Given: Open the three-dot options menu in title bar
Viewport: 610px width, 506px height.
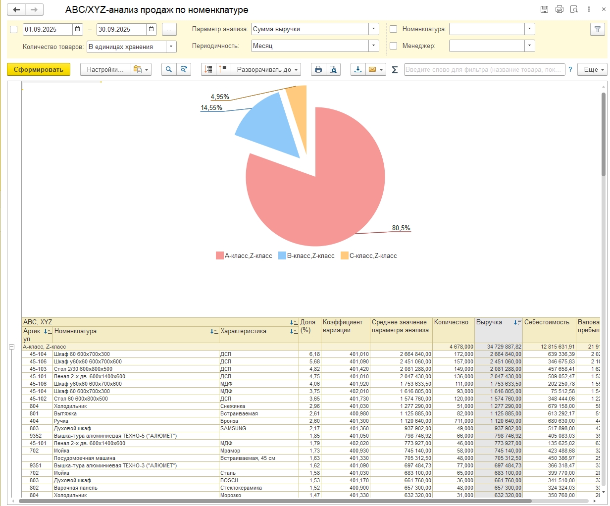Looking at the screenshot, I should pos(589,9).
